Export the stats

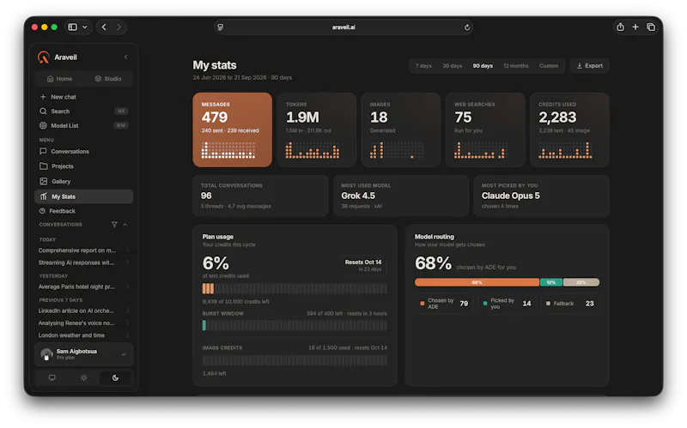point(589,66)
